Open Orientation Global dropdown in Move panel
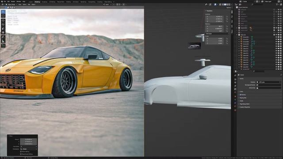283x159 pixels. coord(28,149)
